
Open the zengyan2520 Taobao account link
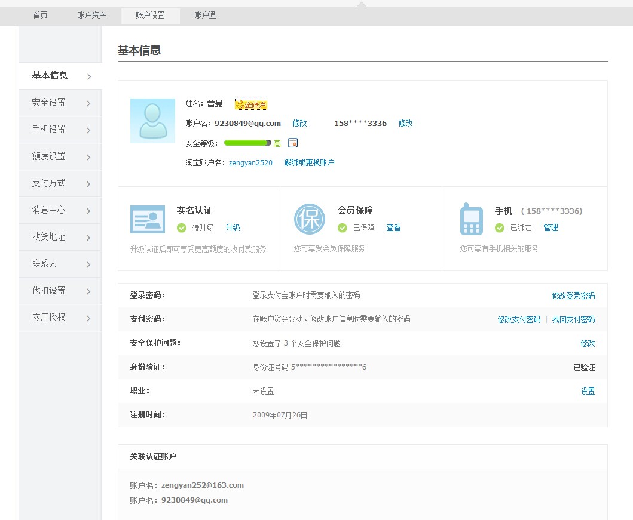coord(250,162)
